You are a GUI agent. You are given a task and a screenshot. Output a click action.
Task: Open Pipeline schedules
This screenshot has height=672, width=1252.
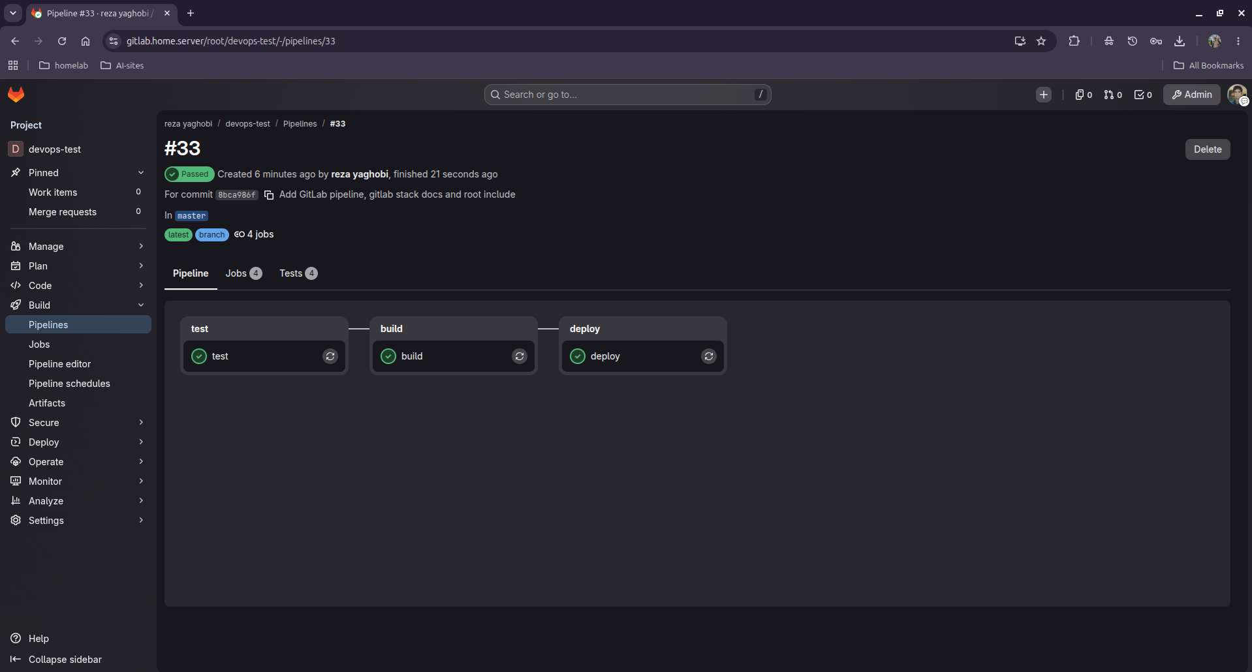(78, 384)
